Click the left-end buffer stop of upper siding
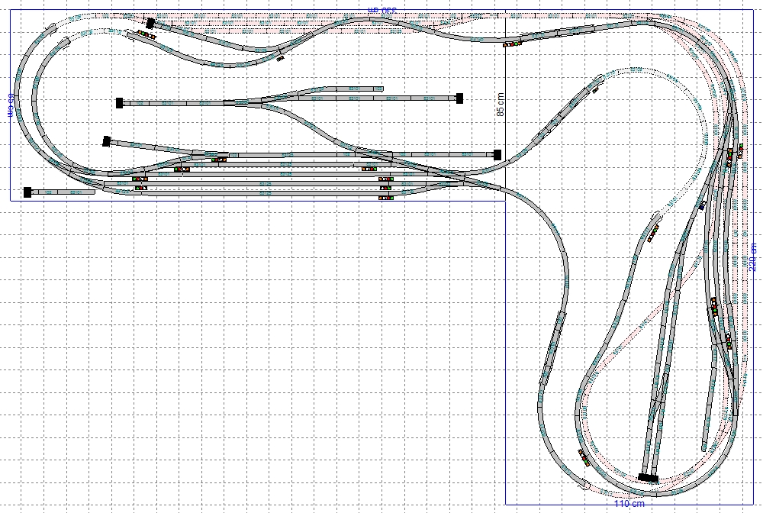Screen dimensions: 763x513 tap(120, 103)
